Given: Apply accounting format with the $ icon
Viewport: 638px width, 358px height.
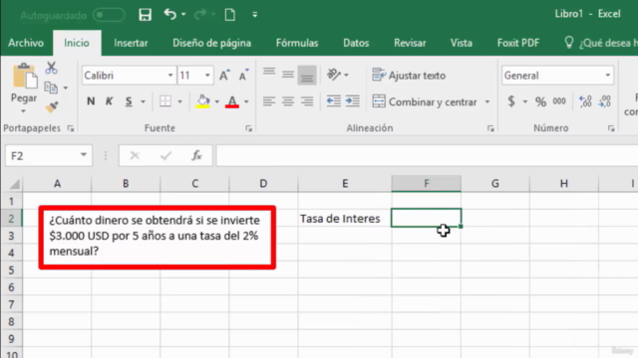Looking at the screenshot, I should (511, 101).
